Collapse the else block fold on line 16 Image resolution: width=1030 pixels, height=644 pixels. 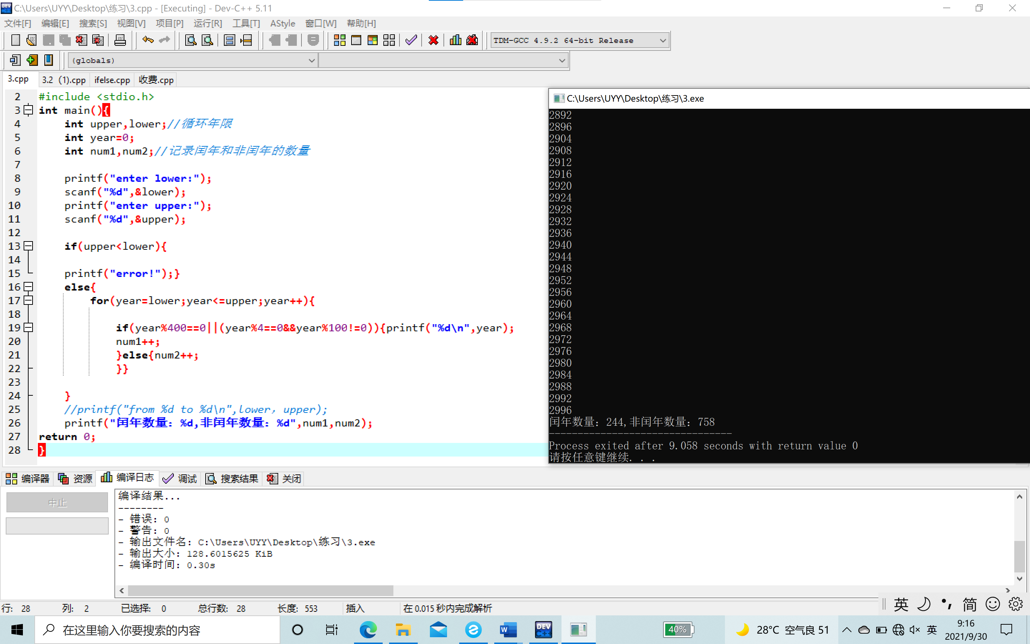(28, 287)
